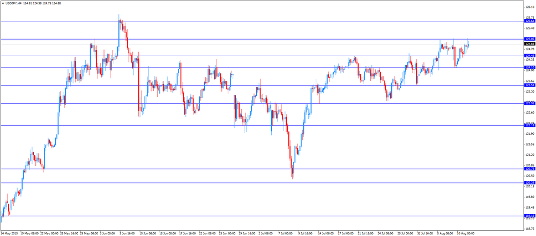Click the 2 Jul 08:00 time label
Viewport: 536px width, 236px height.
[x=265, y=234]
